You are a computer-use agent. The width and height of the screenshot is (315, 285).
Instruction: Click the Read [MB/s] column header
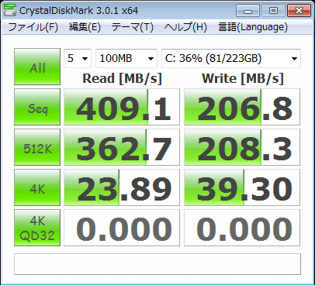click(x=122, y=78)
